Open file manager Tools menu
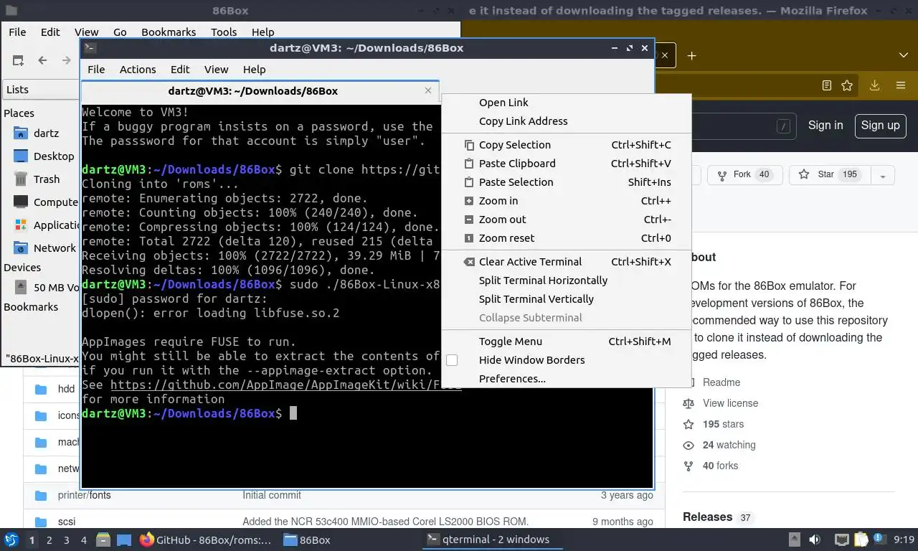Screen dimensions: 918x551 224,32
